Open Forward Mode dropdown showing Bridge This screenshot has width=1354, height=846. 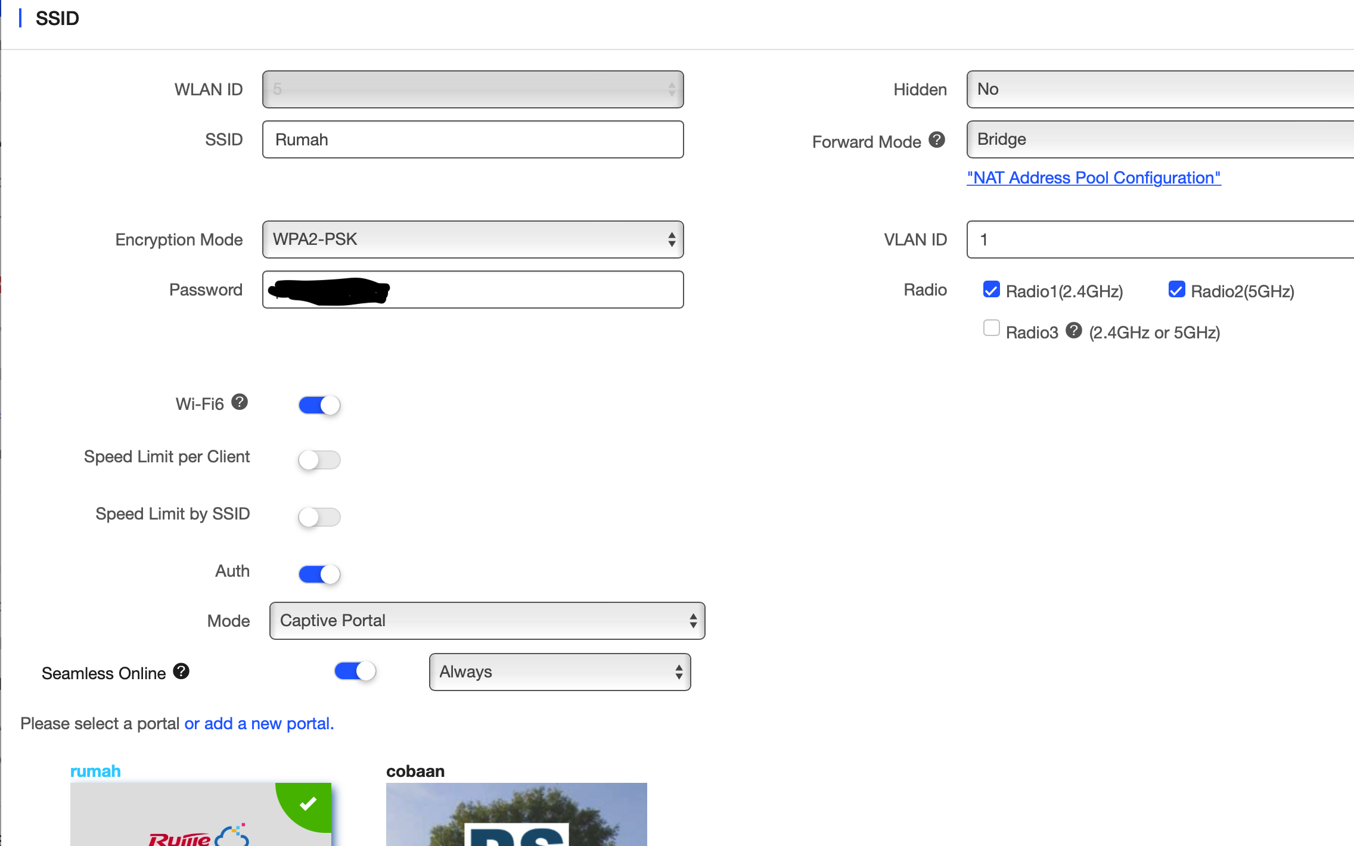[x=1160, y=139]
